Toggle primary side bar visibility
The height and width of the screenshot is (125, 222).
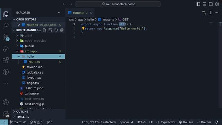point(198,4)
